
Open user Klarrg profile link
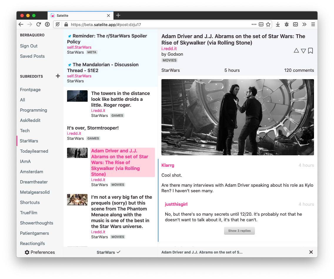168,165
